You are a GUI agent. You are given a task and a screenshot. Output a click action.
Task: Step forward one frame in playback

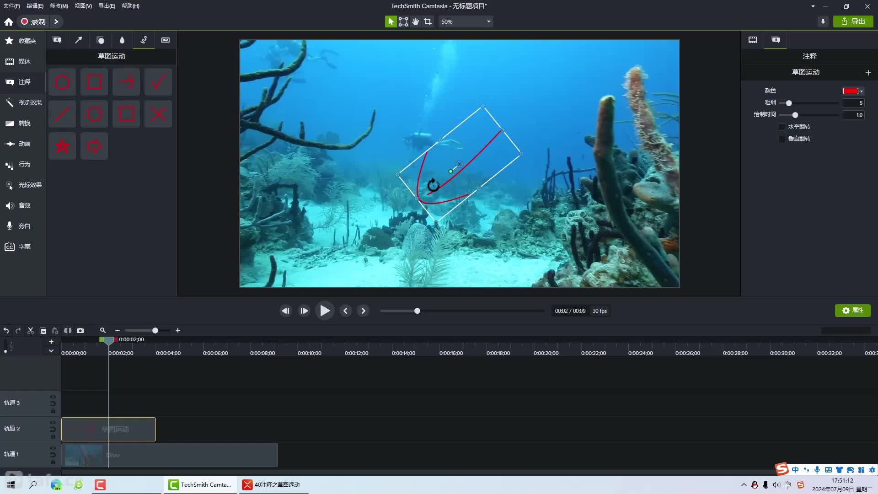coord(304,311)
